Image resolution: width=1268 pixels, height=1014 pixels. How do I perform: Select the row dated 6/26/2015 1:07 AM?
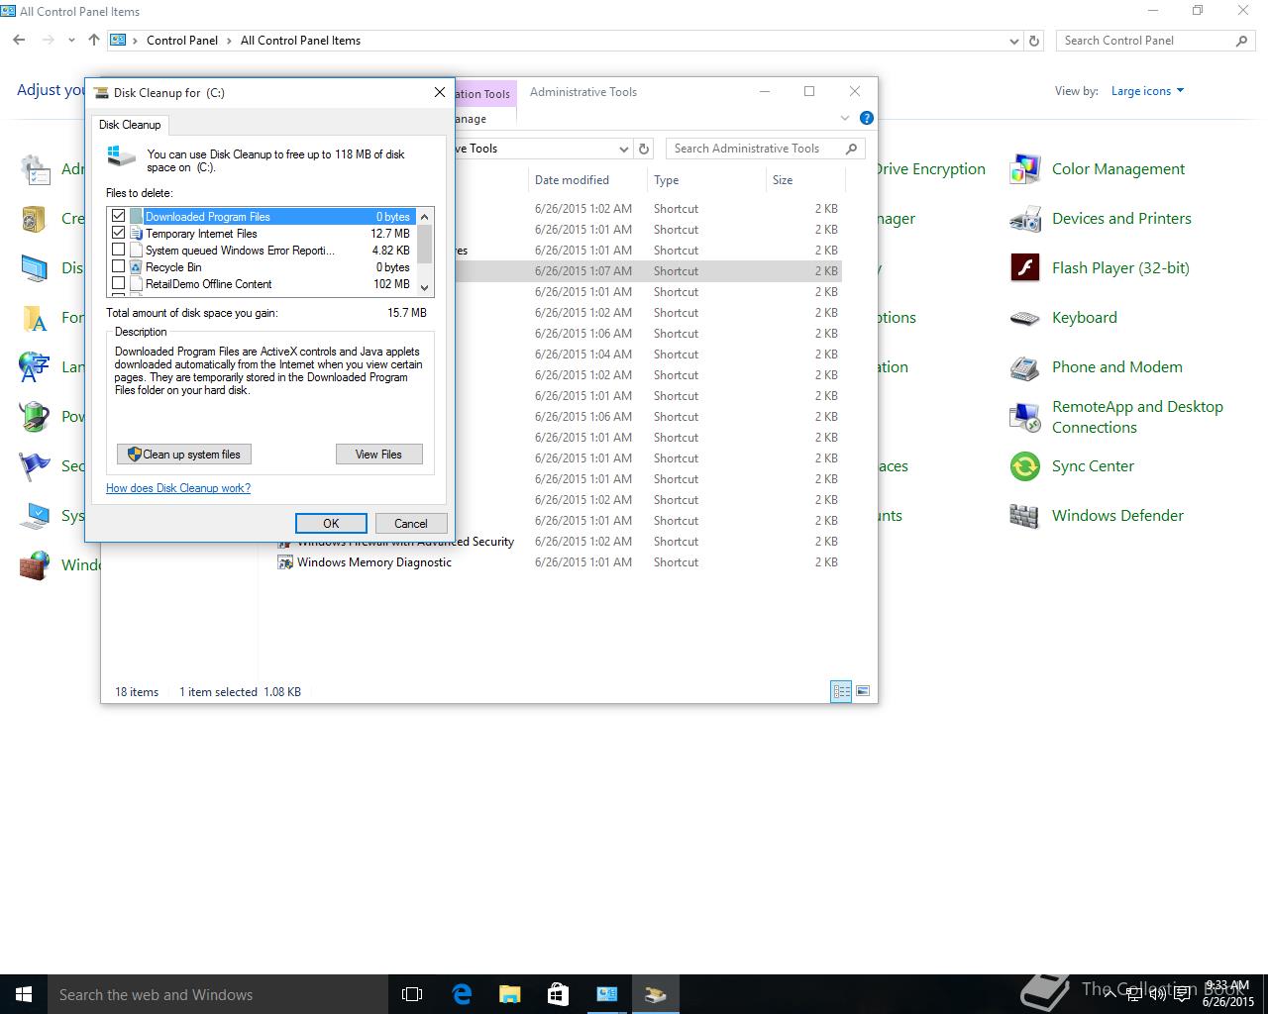[649, 271]
